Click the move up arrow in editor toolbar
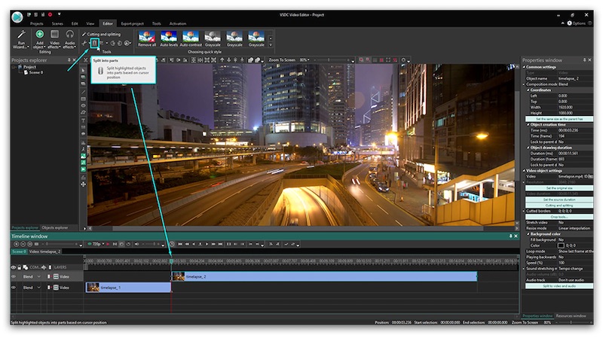 click(222, 60)
